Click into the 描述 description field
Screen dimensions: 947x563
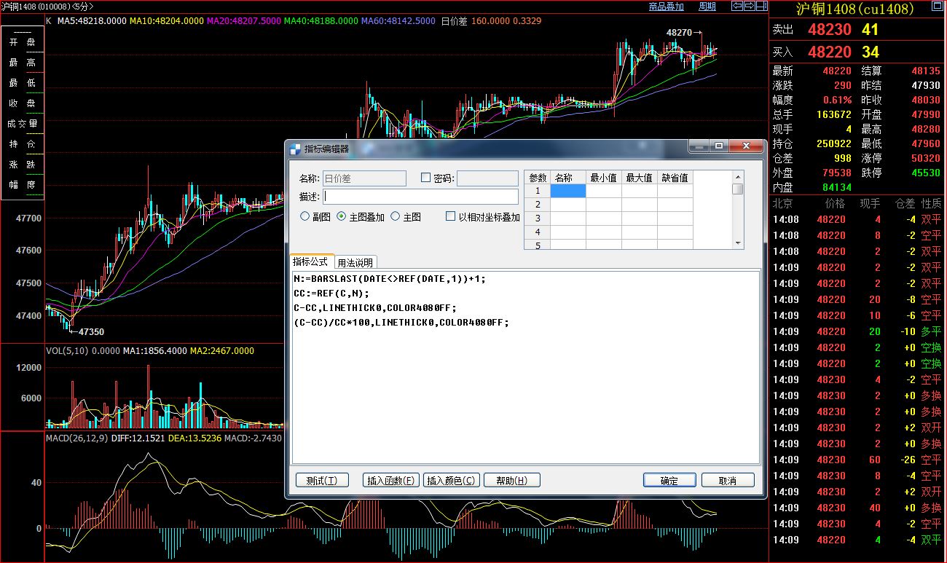click(421, 197)
